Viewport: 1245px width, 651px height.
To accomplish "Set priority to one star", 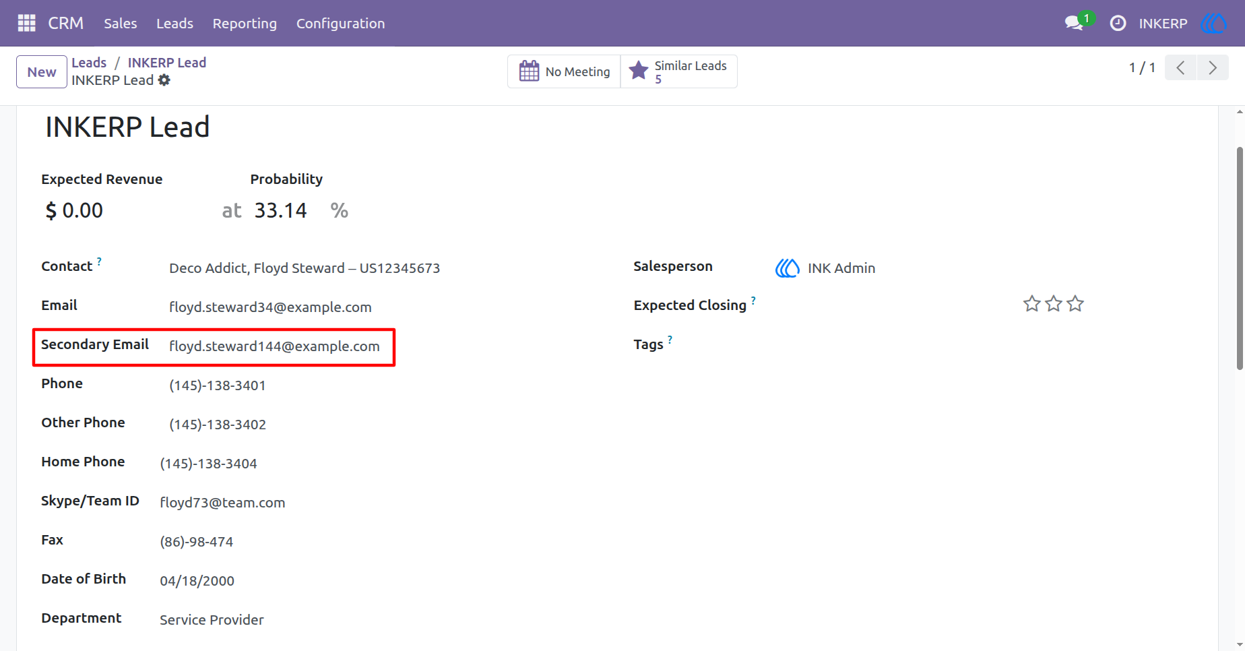I will click(x=1031, y=304).
